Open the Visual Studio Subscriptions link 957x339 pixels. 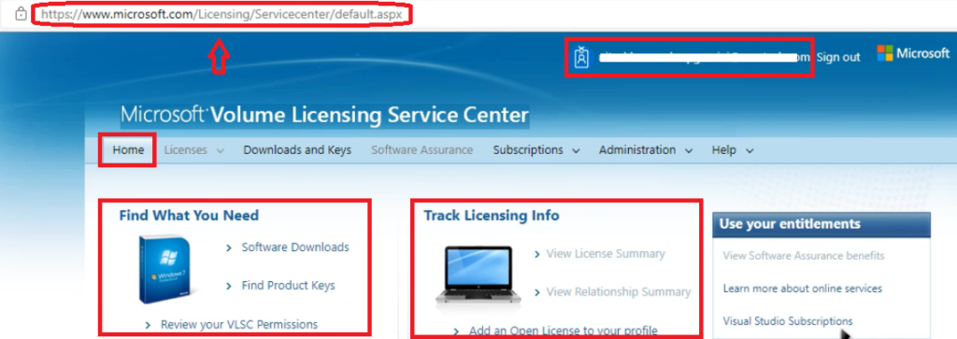point(788,320)
